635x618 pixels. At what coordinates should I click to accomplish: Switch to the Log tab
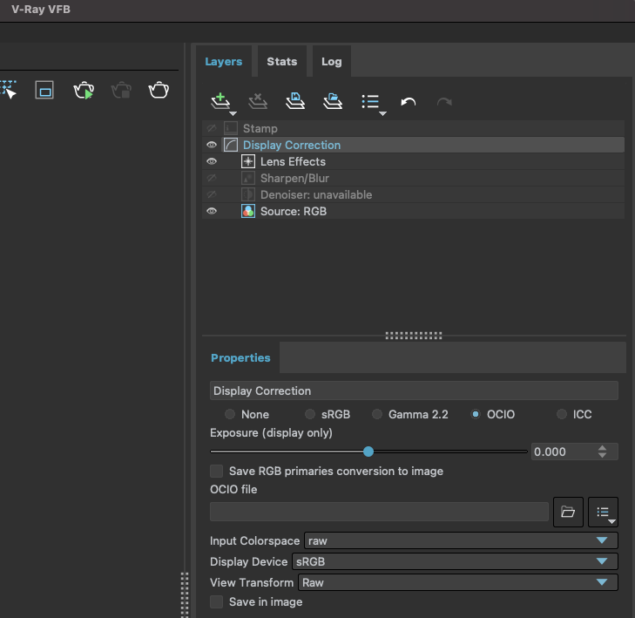click(x=332, y=62)
